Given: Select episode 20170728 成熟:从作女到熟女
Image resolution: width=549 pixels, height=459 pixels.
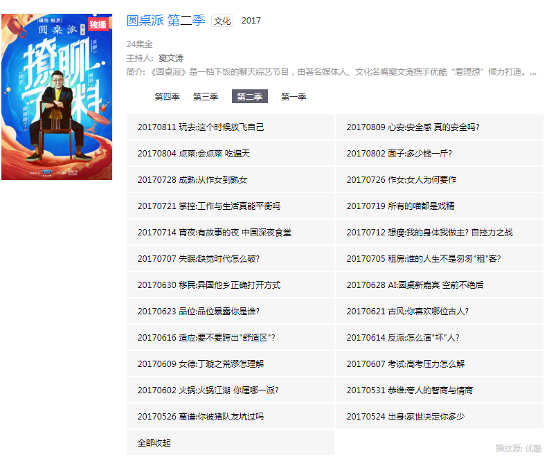Looking at the screenshot, I should pos(231,179).
